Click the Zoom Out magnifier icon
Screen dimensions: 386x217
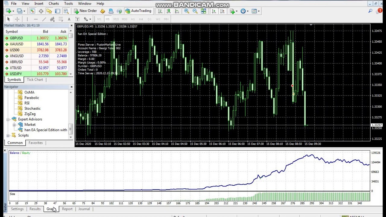[195, 11]
